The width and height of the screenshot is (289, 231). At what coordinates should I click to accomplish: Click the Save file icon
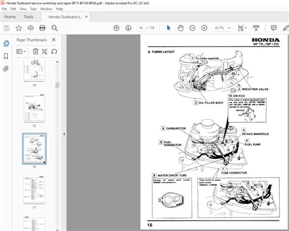coord(7,28)
